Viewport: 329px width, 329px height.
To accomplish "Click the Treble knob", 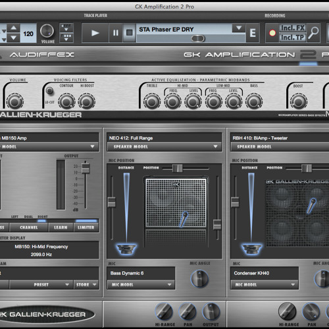I will point(152,102).
